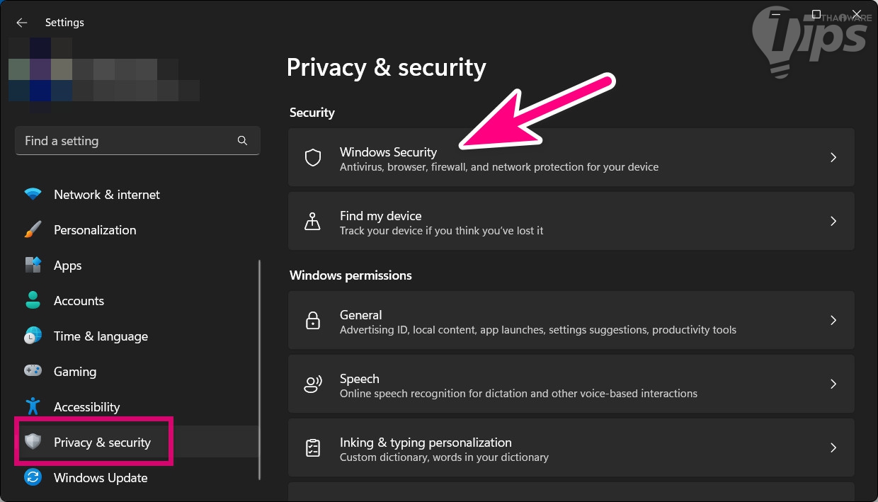The height and width of the screenshot is (502, 878).
Task: Open Windows Update from the sidebar
Action: pos(101,478)
